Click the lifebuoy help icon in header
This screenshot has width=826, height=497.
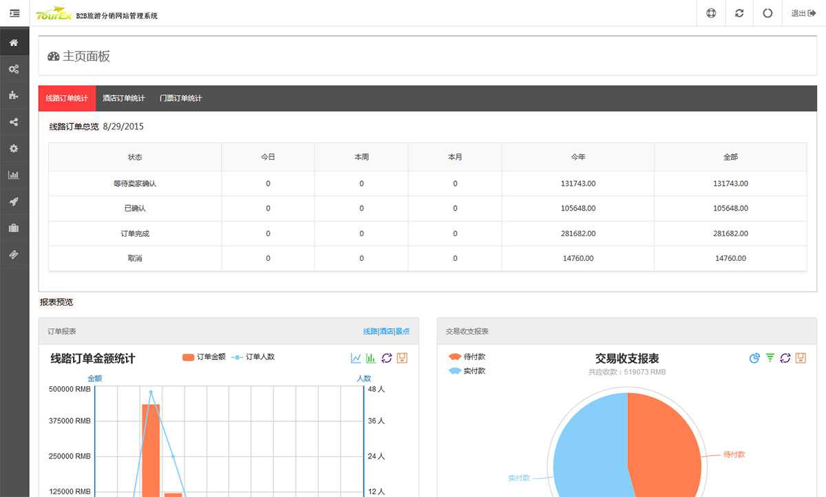click(711, 13)
